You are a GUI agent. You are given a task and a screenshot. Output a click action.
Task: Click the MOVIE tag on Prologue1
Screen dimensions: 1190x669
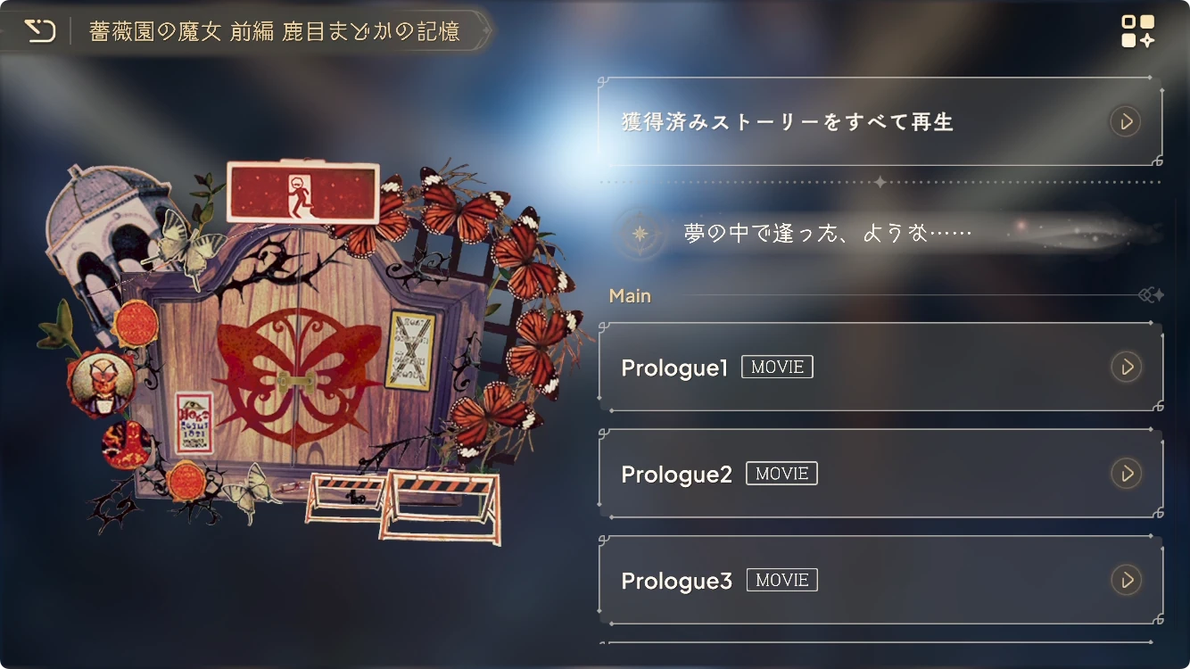coord(777,367)
